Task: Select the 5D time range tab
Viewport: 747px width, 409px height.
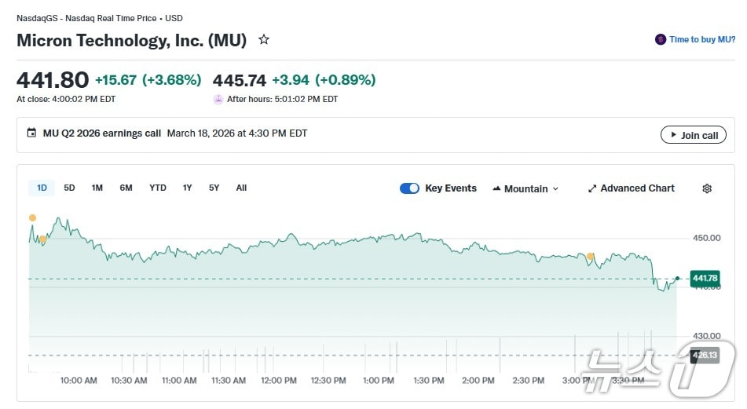Action: pos(70,188)
